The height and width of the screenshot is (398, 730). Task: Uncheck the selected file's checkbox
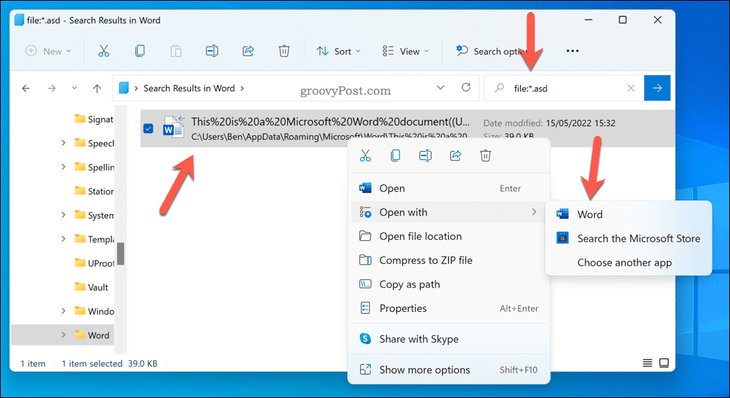[x=148, y=128]
